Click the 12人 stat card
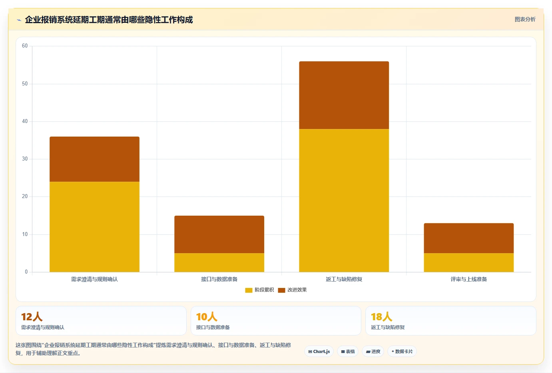The width and height of the screenshot is (552, 373). (101, 321)
